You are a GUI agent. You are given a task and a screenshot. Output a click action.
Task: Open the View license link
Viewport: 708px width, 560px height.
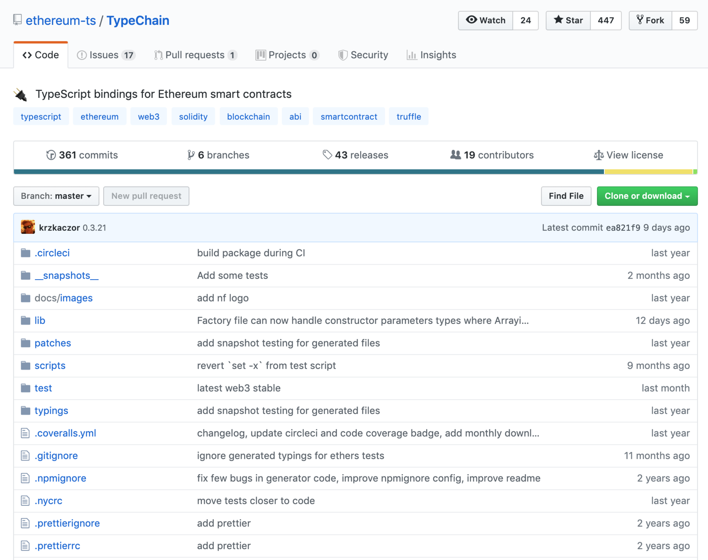pyautogui.click(x=628, y=155)
